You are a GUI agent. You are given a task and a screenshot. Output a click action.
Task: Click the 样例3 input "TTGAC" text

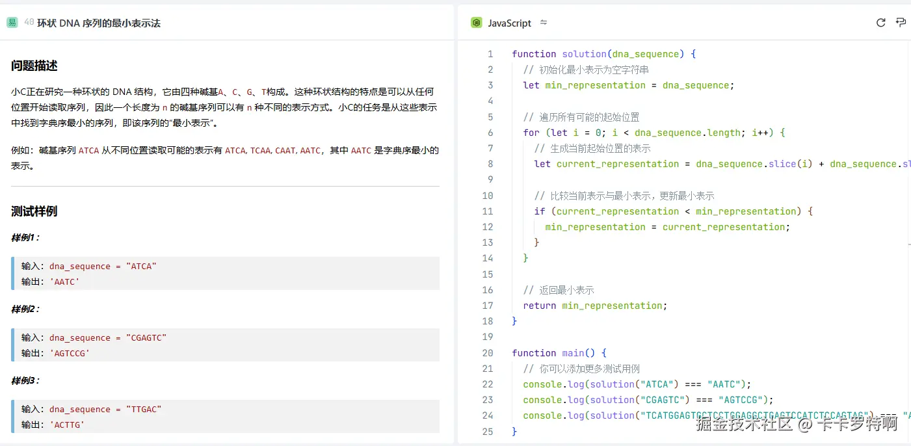pos(139,409)
